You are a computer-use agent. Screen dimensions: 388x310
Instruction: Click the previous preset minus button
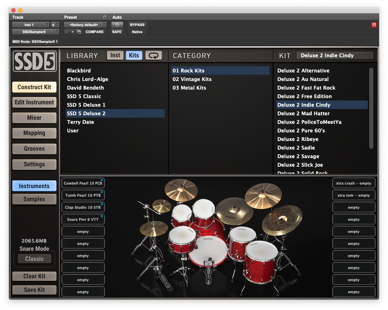click(66, 32)
